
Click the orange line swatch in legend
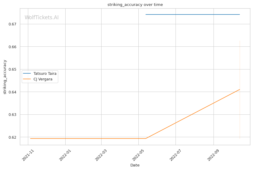[x=27, y=79]
